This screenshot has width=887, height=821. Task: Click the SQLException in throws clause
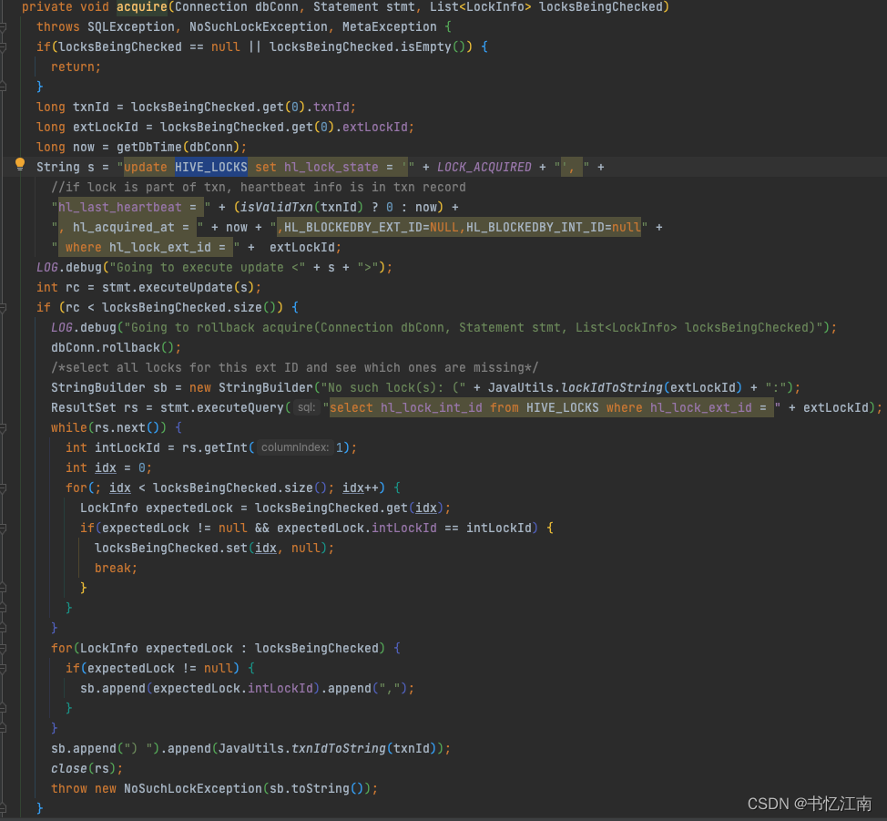130,26
